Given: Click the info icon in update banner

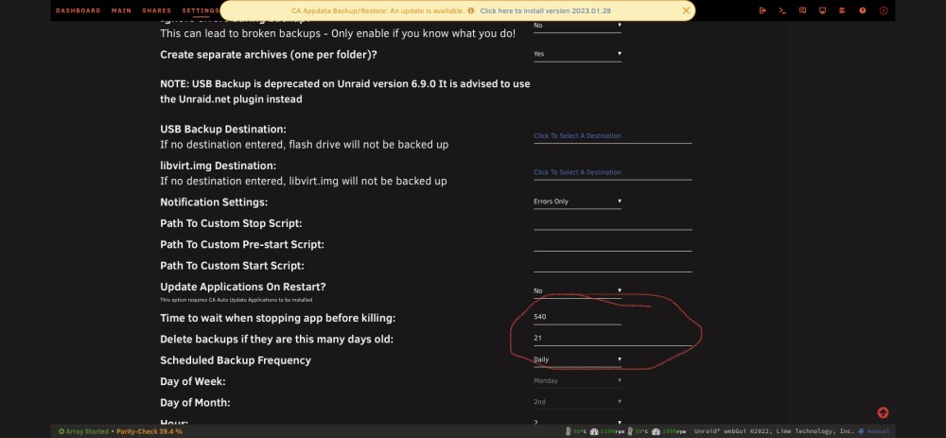Looking at the screenshot, I should click(470, 10).
